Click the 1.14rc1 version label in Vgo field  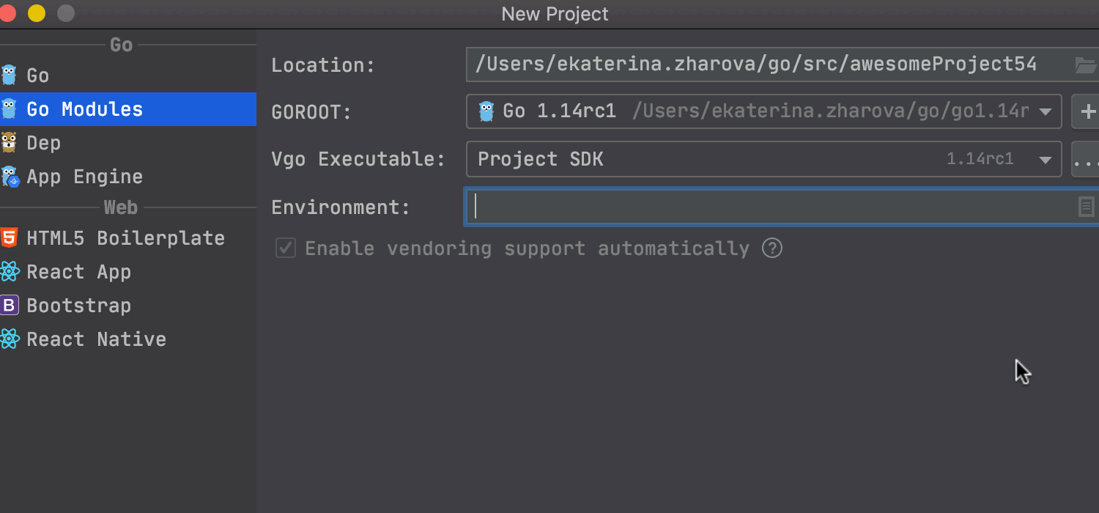[x=980, y=159]
